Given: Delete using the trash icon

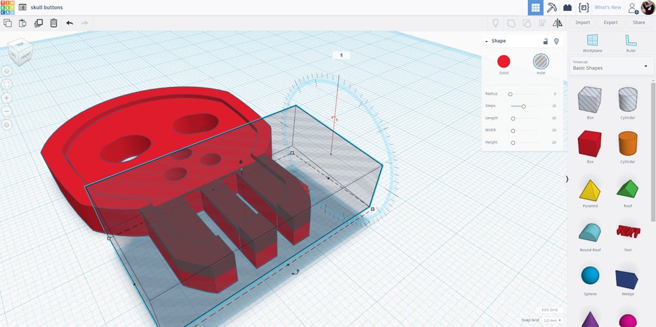Looking at the screenshot, I should (x=54, y=23).
